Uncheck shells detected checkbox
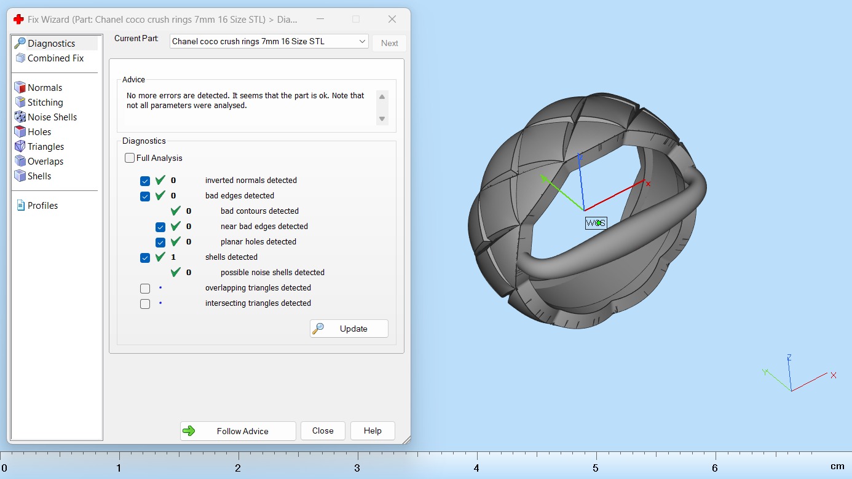This screenshot has width=852, height=479. tap(145, 258)
